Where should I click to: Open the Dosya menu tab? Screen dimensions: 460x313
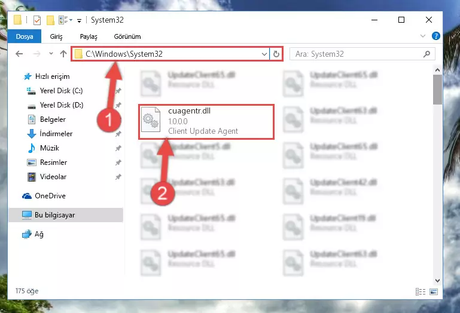pyautogui.click(x=25, y=36)
